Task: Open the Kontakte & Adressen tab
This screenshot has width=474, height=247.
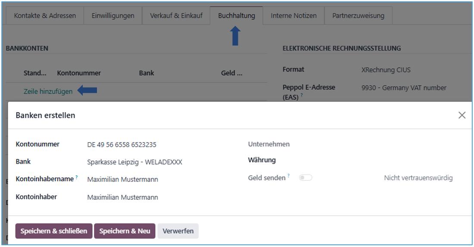Action: [45, 15]
